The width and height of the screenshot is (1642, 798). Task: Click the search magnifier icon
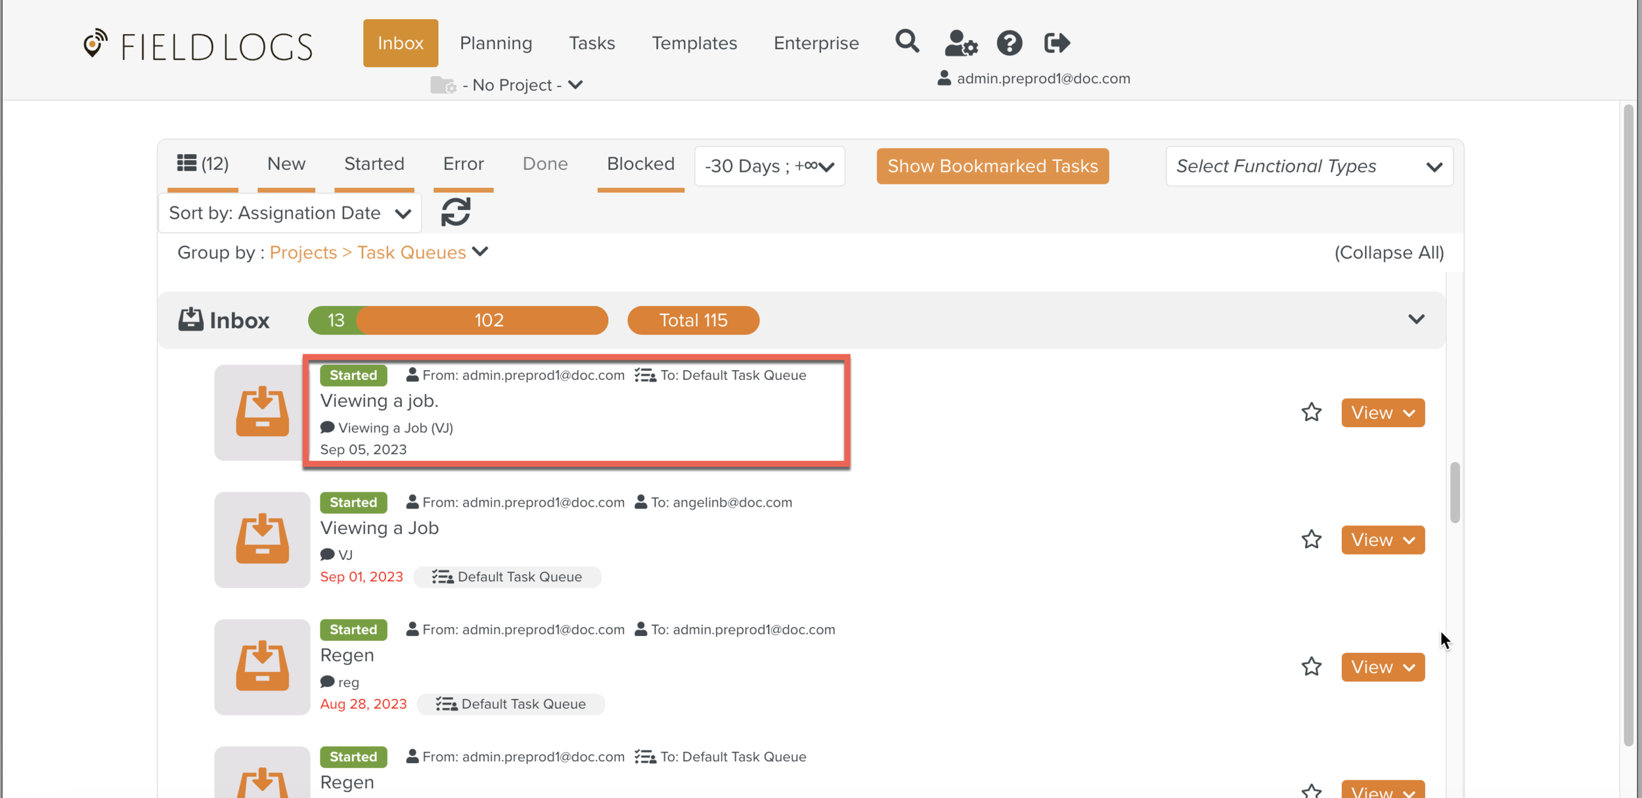[x=907, y=42]
